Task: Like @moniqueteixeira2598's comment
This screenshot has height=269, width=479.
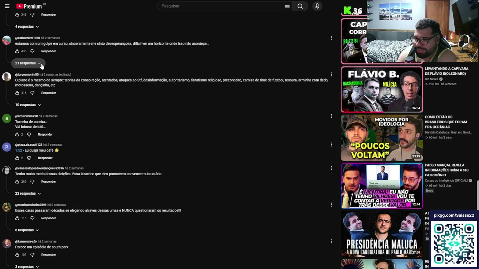Action: [17, 218]
